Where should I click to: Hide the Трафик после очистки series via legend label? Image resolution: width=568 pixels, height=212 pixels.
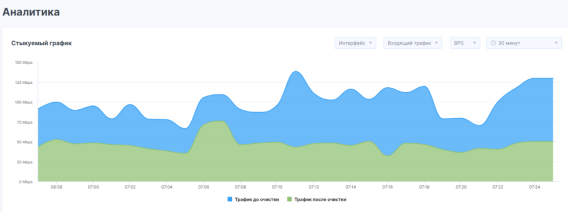pyautogui.click(x=320, y=199)
